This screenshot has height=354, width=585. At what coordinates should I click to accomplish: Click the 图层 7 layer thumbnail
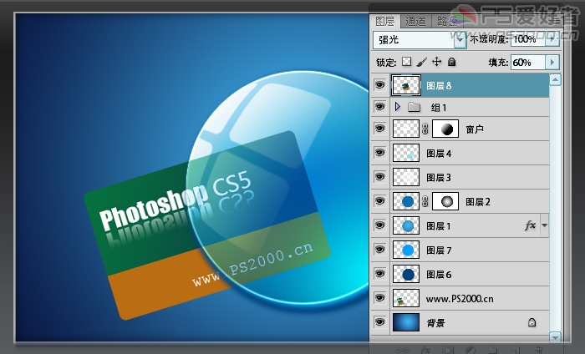point(406,250)
